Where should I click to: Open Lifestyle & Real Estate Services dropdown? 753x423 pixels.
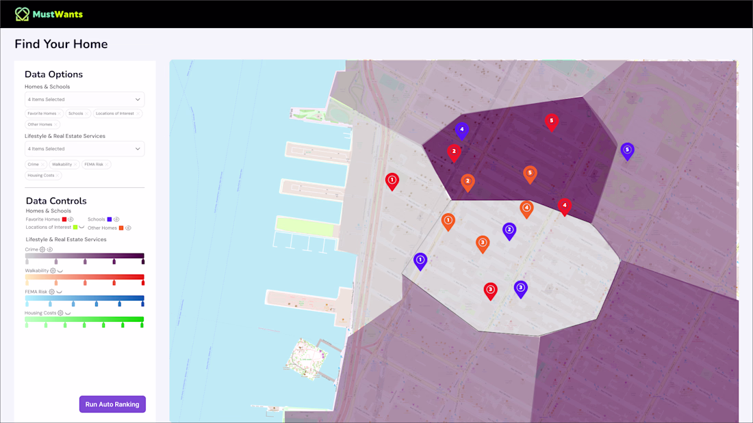[x=84, y=149]
